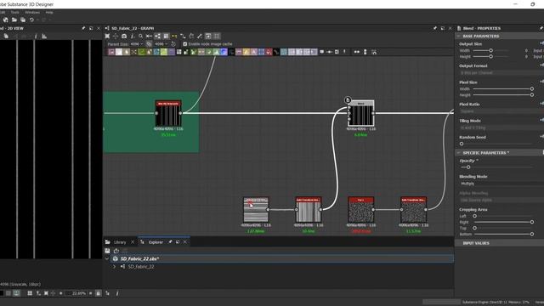Click the red atomic node icon in palette
Screen dimensions: 544x306
(x=269, y=52)
